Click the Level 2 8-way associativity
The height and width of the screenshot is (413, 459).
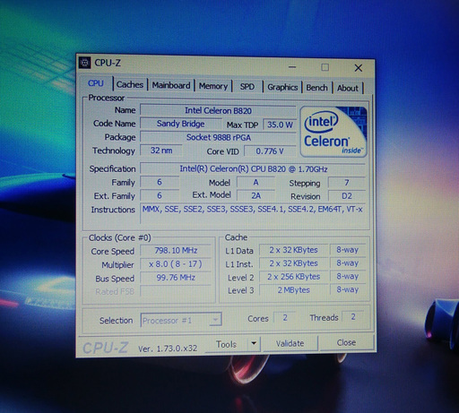point(348,276)
